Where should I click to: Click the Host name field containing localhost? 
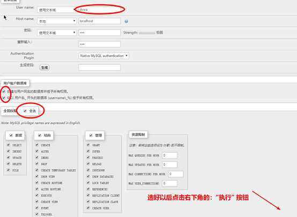pos(99,21)
